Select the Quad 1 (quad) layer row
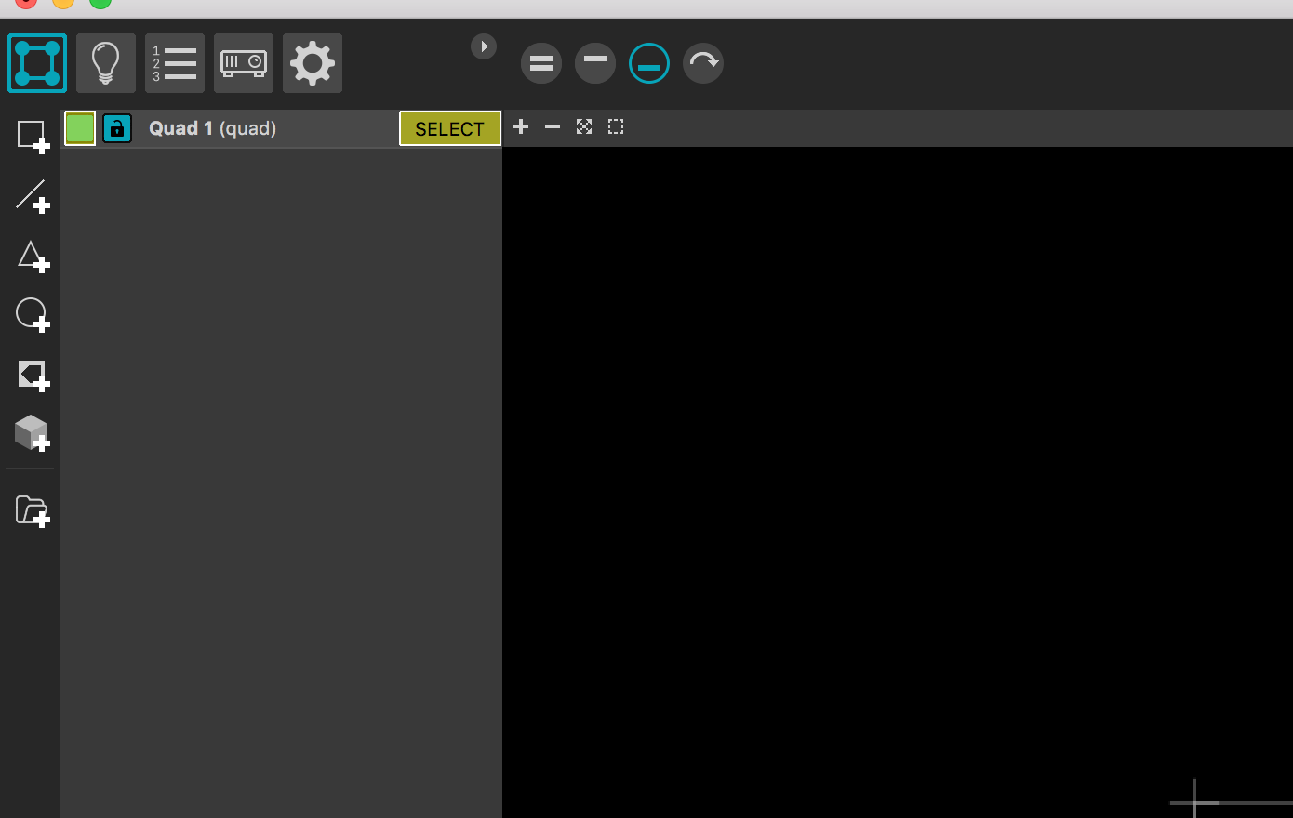1293x818 pixels. point(281,128)
